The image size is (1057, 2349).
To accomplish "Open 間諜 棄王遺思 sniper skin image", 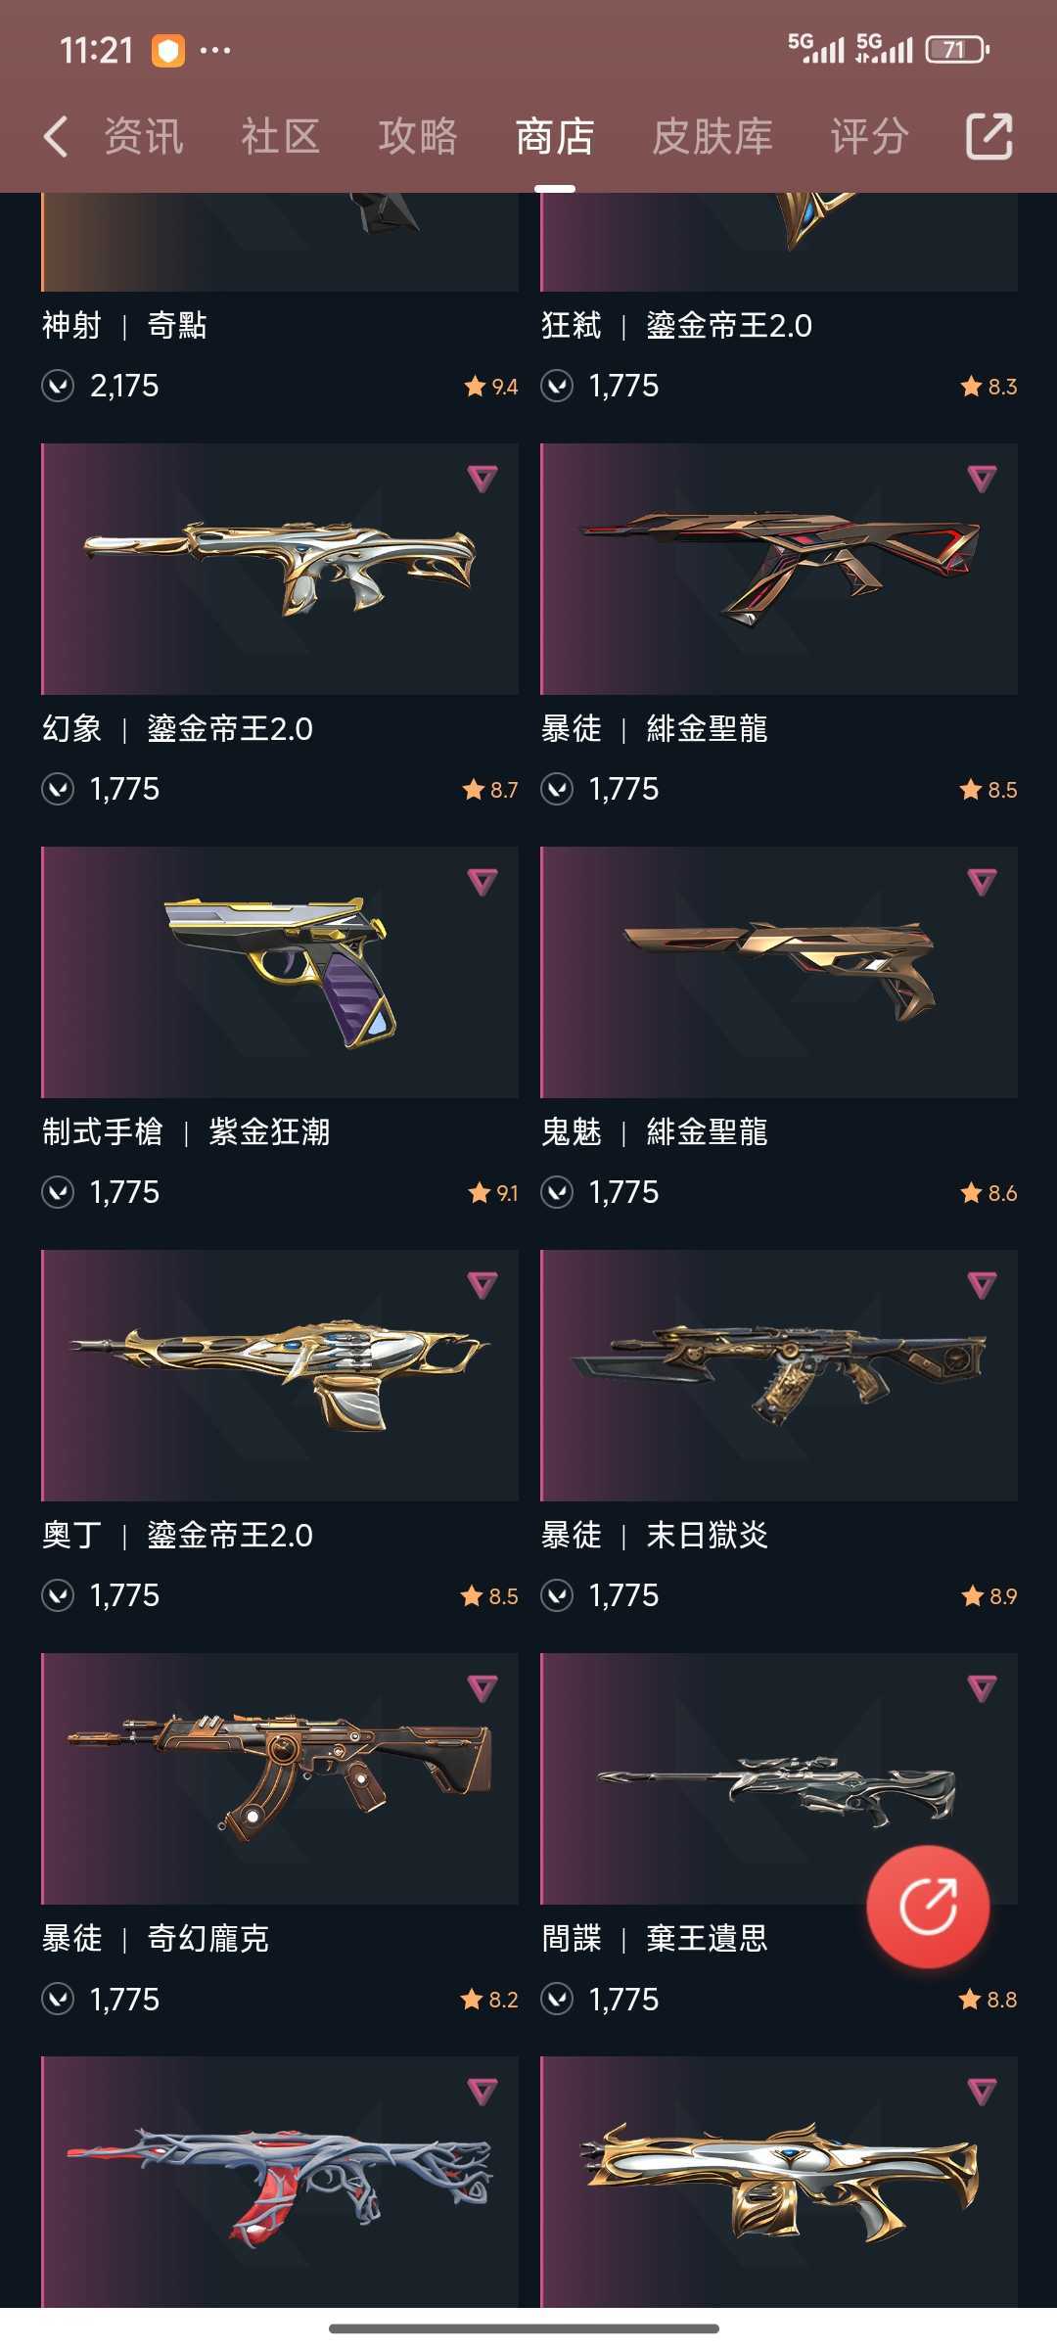I will click(779, 1778).
